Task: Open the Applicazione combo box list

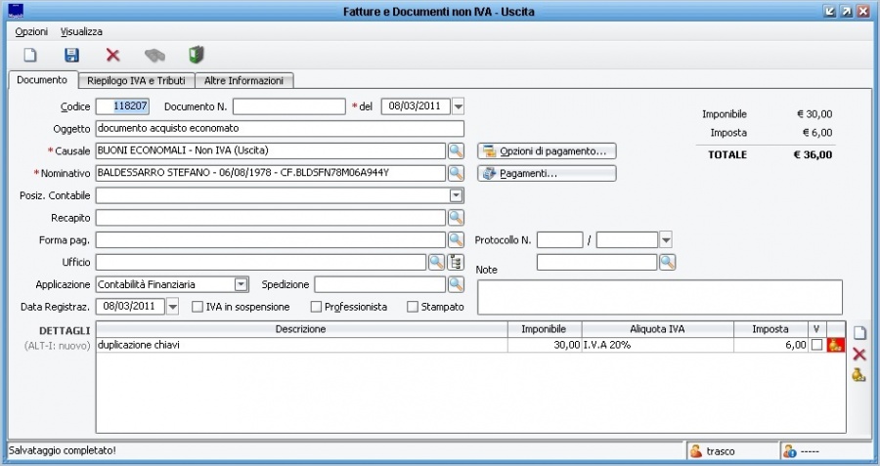Action: [x=241, y=284]
